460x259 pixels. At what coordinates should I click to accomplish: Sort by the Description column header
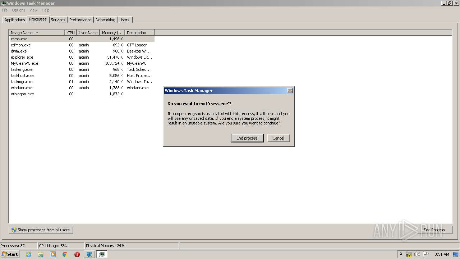click(139, 33)
